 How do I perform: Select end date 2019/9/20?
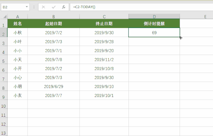coord(104,50)
